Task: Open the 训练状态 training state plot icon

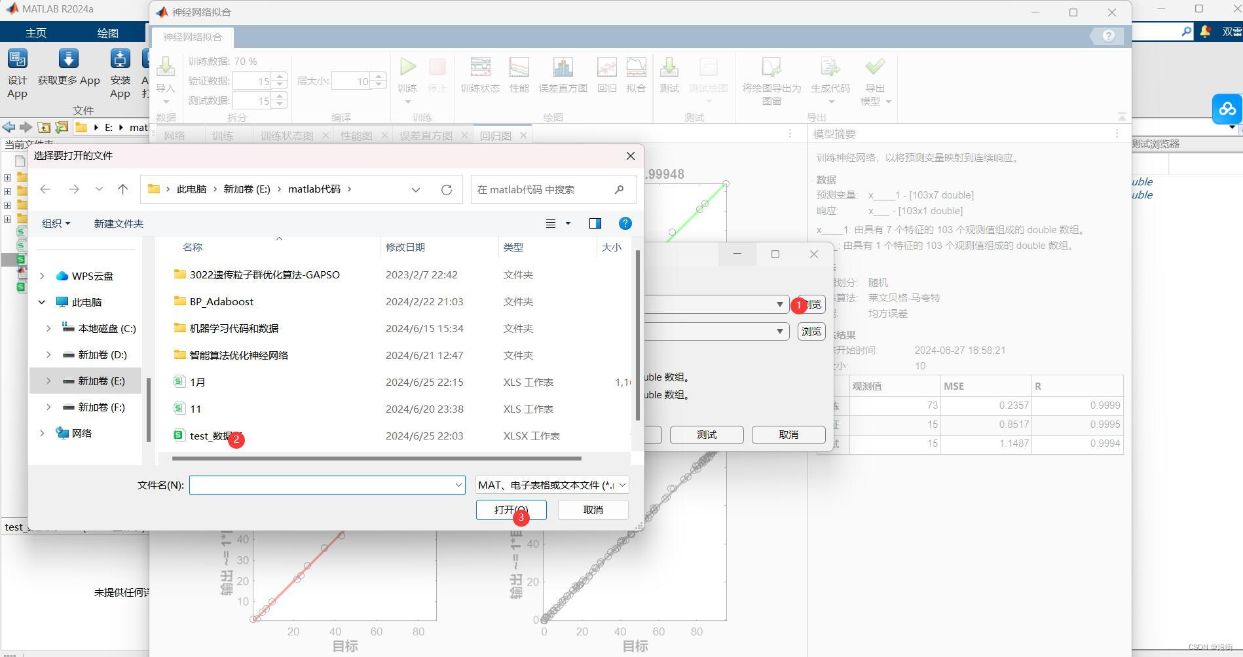Action: (479, 73)
